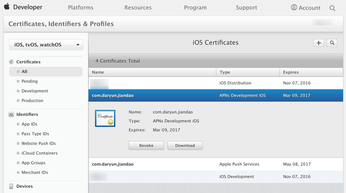346x193 pixels.
Task: Download the selected certificate
Action: pos(185,146)
